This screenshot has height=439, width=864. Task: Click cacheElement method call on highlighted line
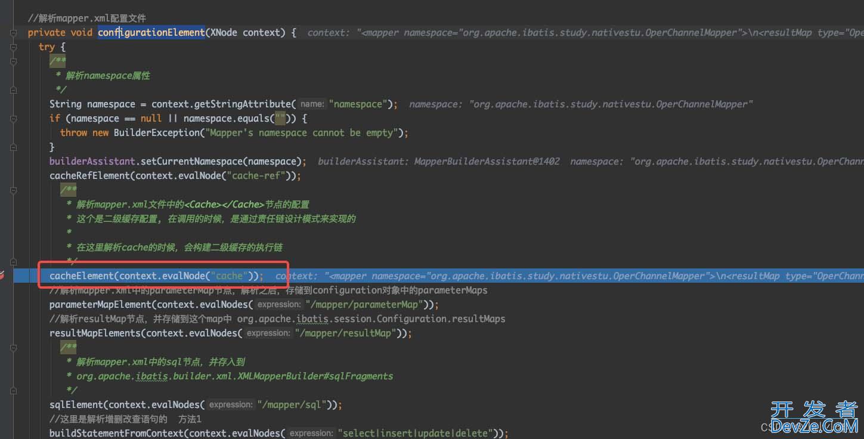pos(81,276)
